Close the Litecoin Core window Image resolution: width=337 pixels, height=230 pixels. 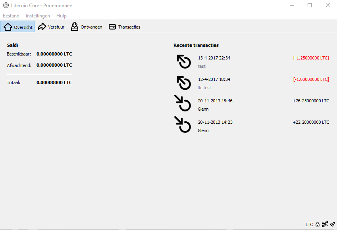coord(327,5)
